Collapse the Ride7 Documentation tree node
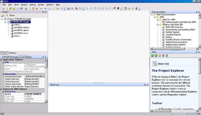 click(x=152, y=15)
